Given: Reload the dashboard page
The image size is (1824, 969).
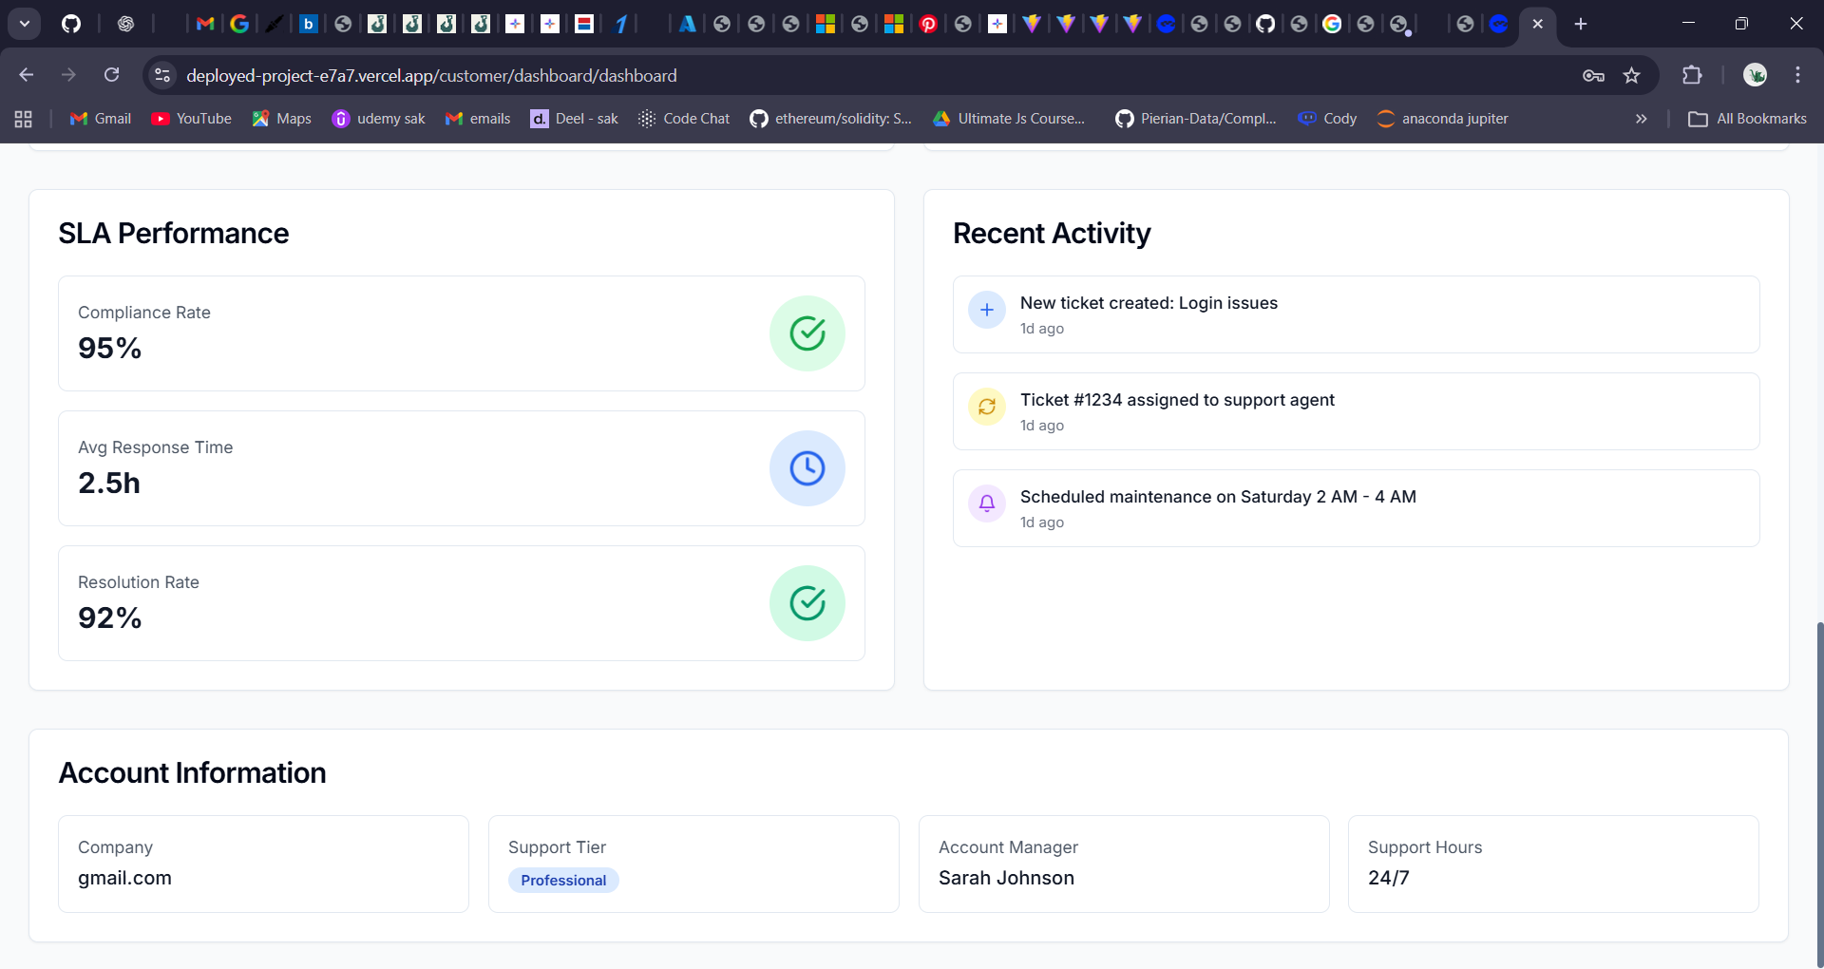Looking at the screenshot, I should click(111, 75).
